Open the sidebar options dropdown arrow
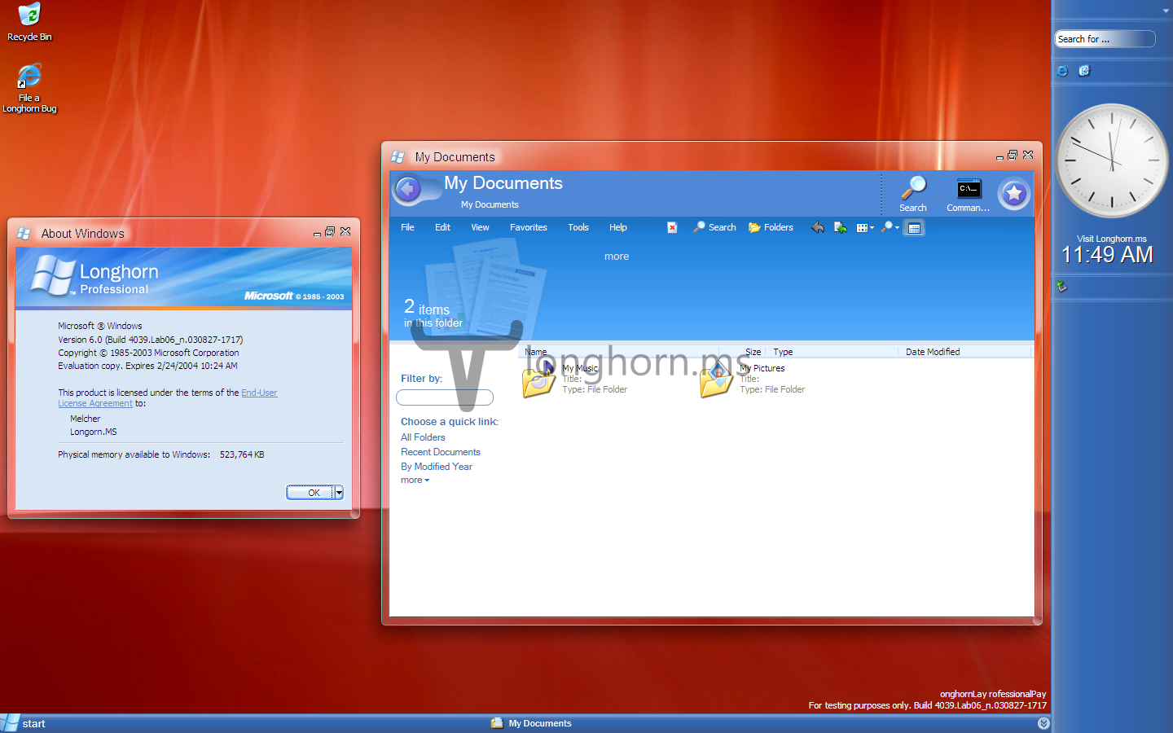Image resolution: width=1173 pixels, height=733 pixels. (1166, 11)
